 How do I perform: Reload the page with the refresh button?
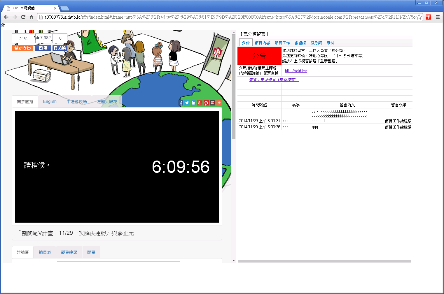point(23,17)
